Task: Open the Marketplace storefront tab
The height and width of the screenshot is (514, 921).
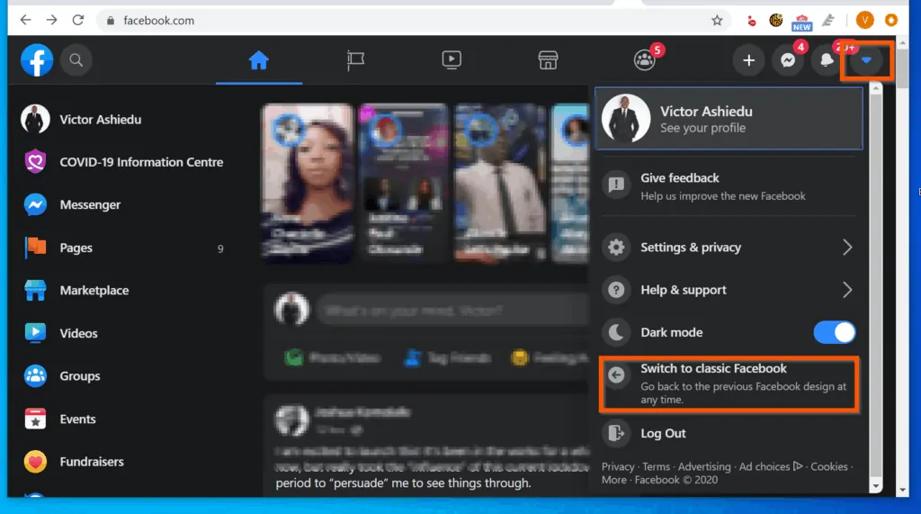Action: pos(548,60)
